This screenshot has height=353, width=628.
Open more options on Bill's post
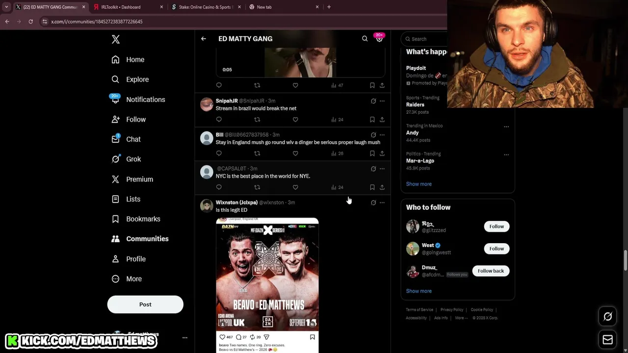click(x=382, y=135)
